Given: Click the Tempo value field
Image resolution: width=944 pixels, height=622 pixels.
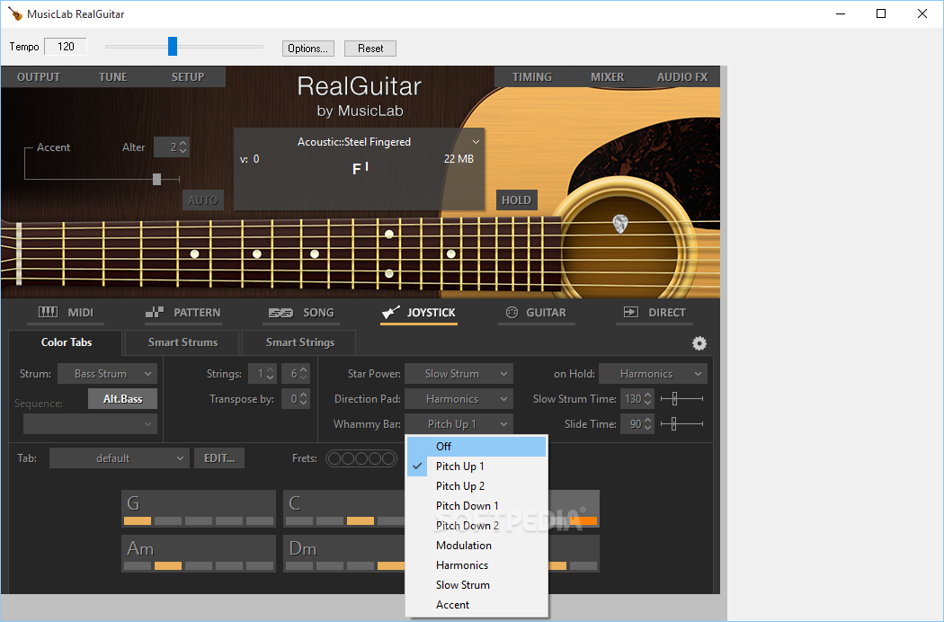Looking at the screenshot, I should coord(66,47).
